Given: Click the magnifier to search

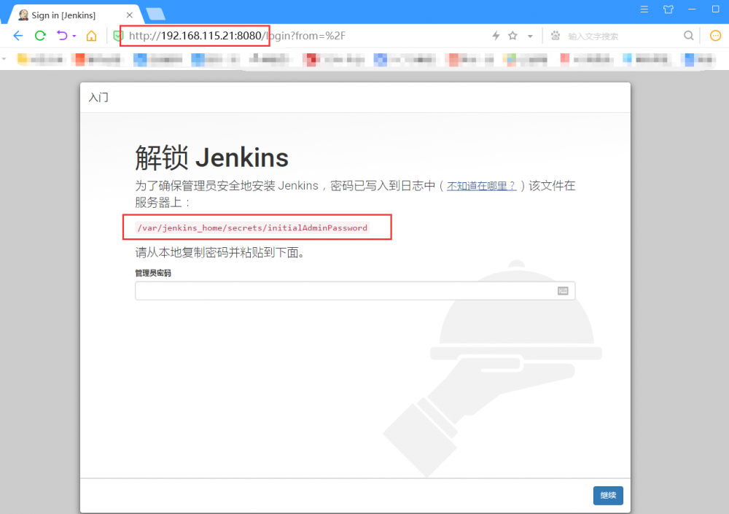Looking at the screenshot, I should tap(688, 35).
